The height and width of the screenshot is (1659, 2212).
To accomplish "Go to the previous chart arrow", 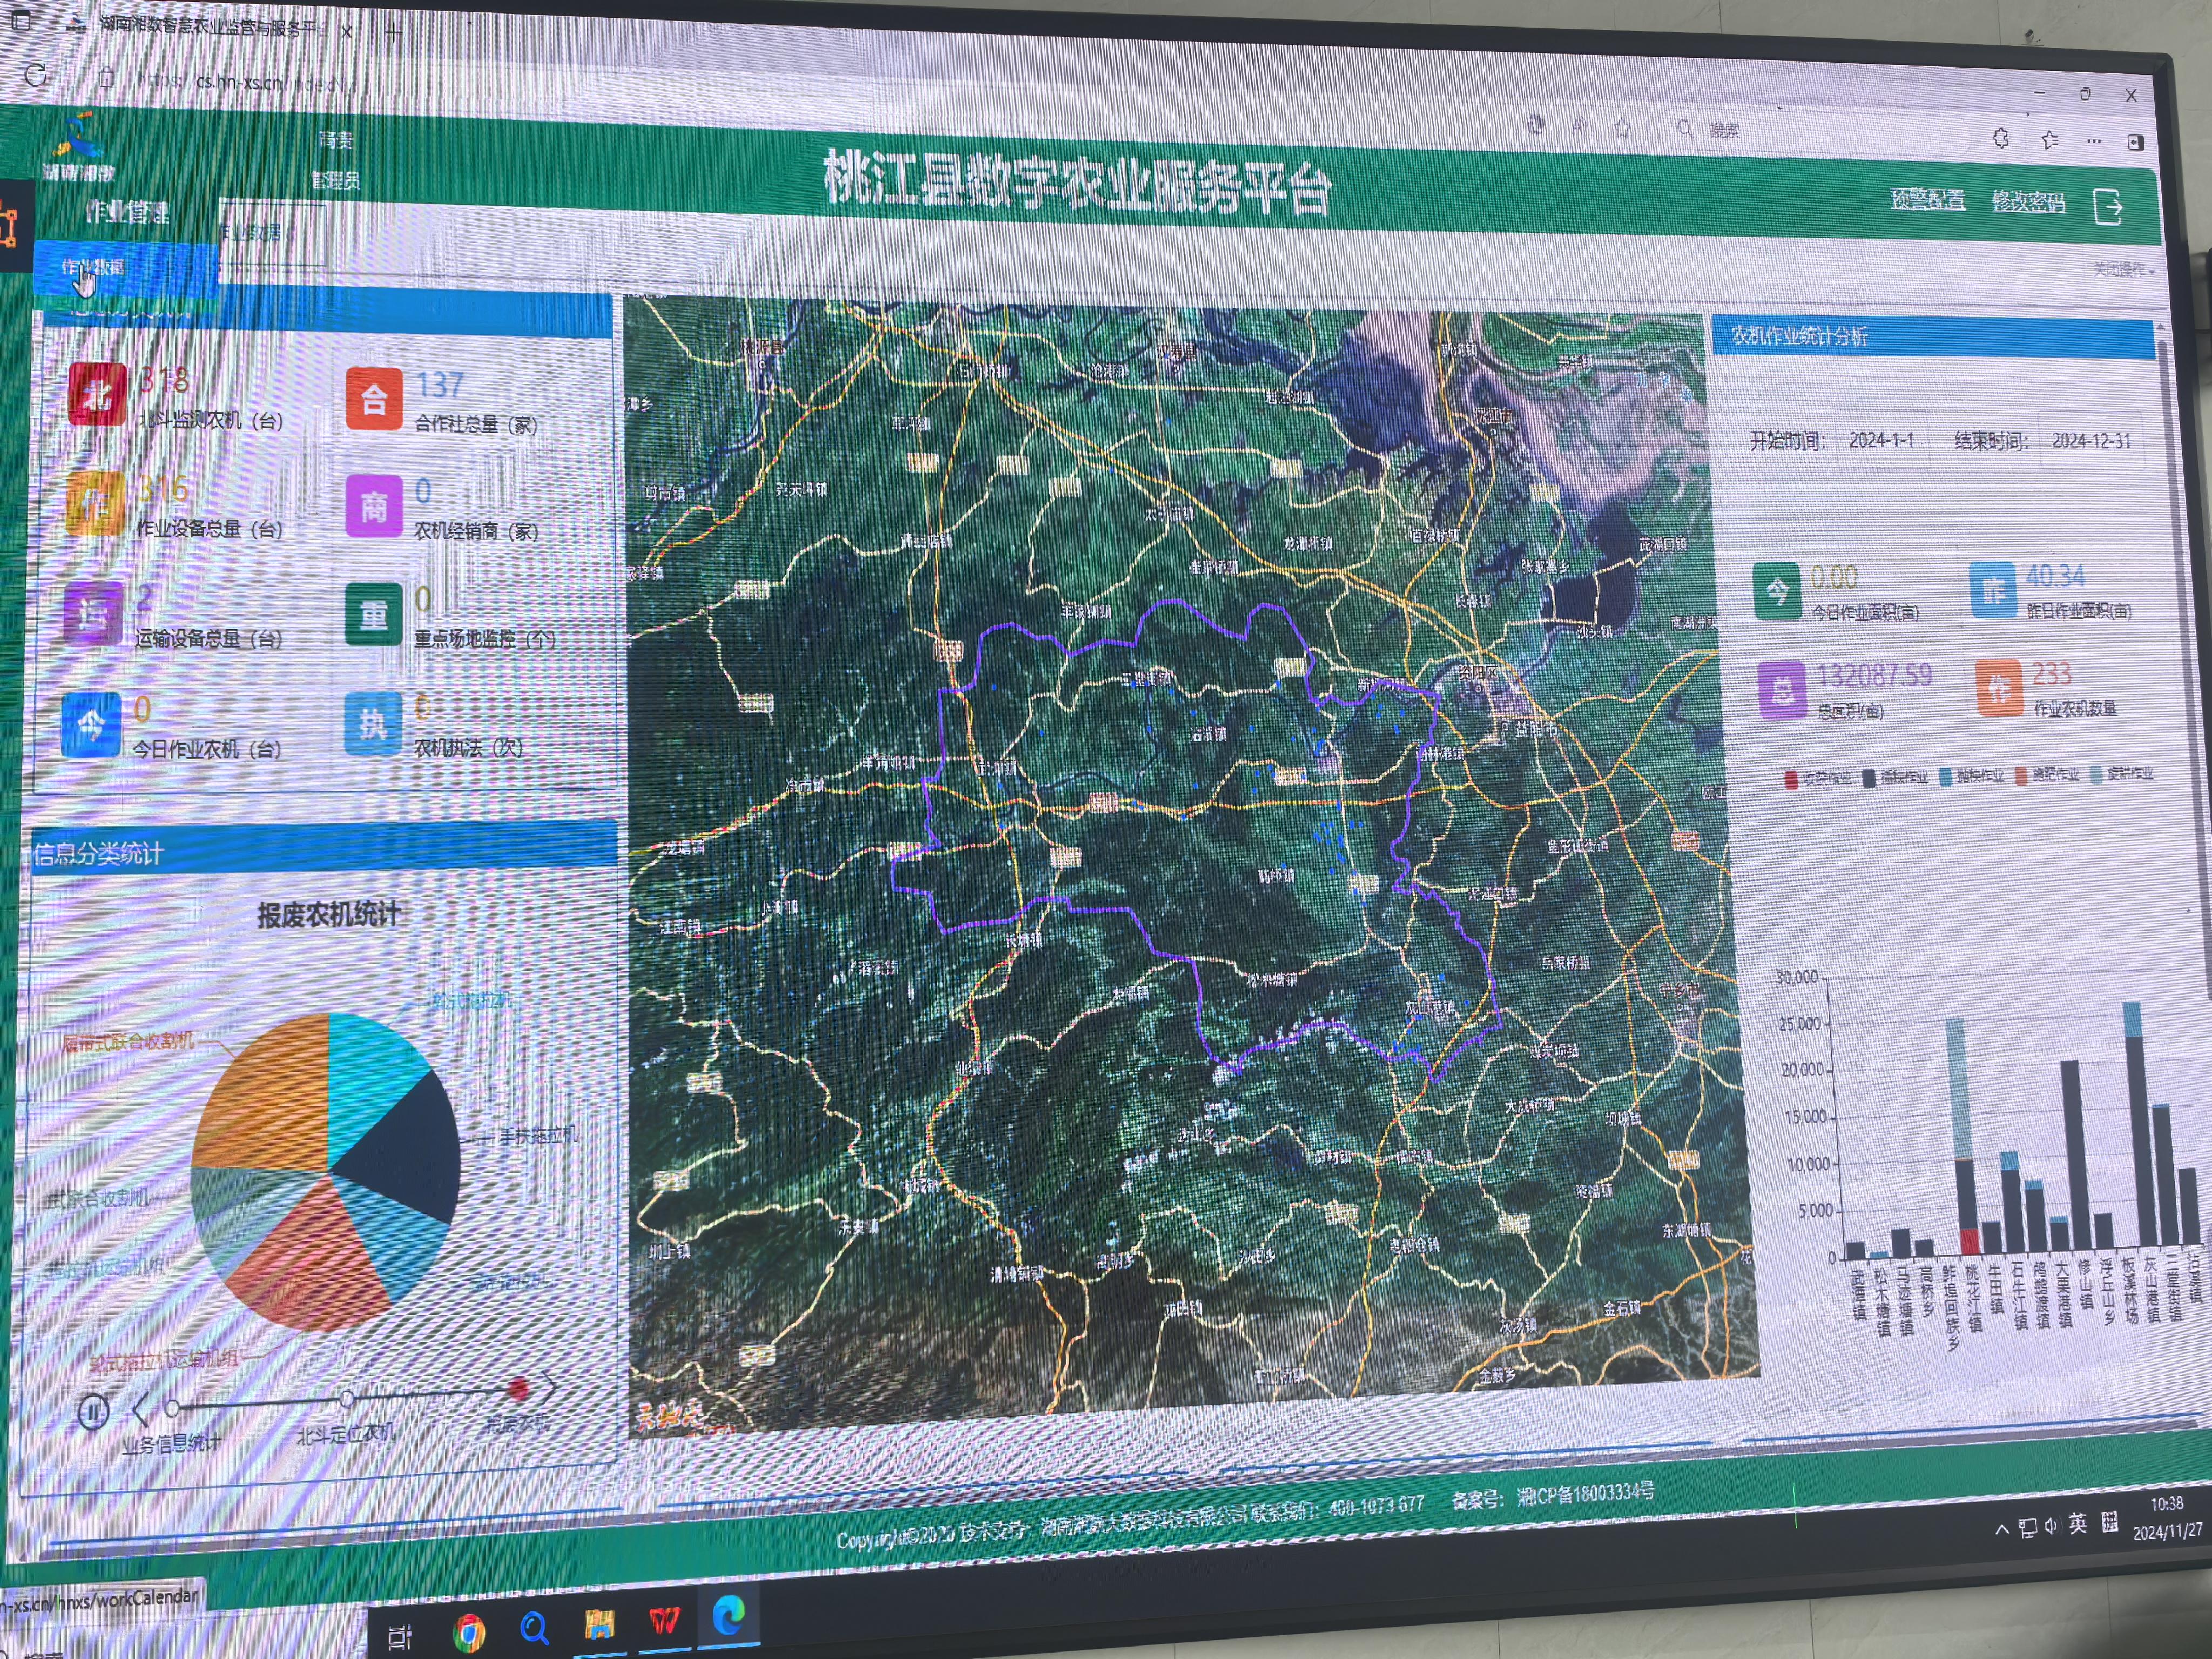I will [141, 1410].
